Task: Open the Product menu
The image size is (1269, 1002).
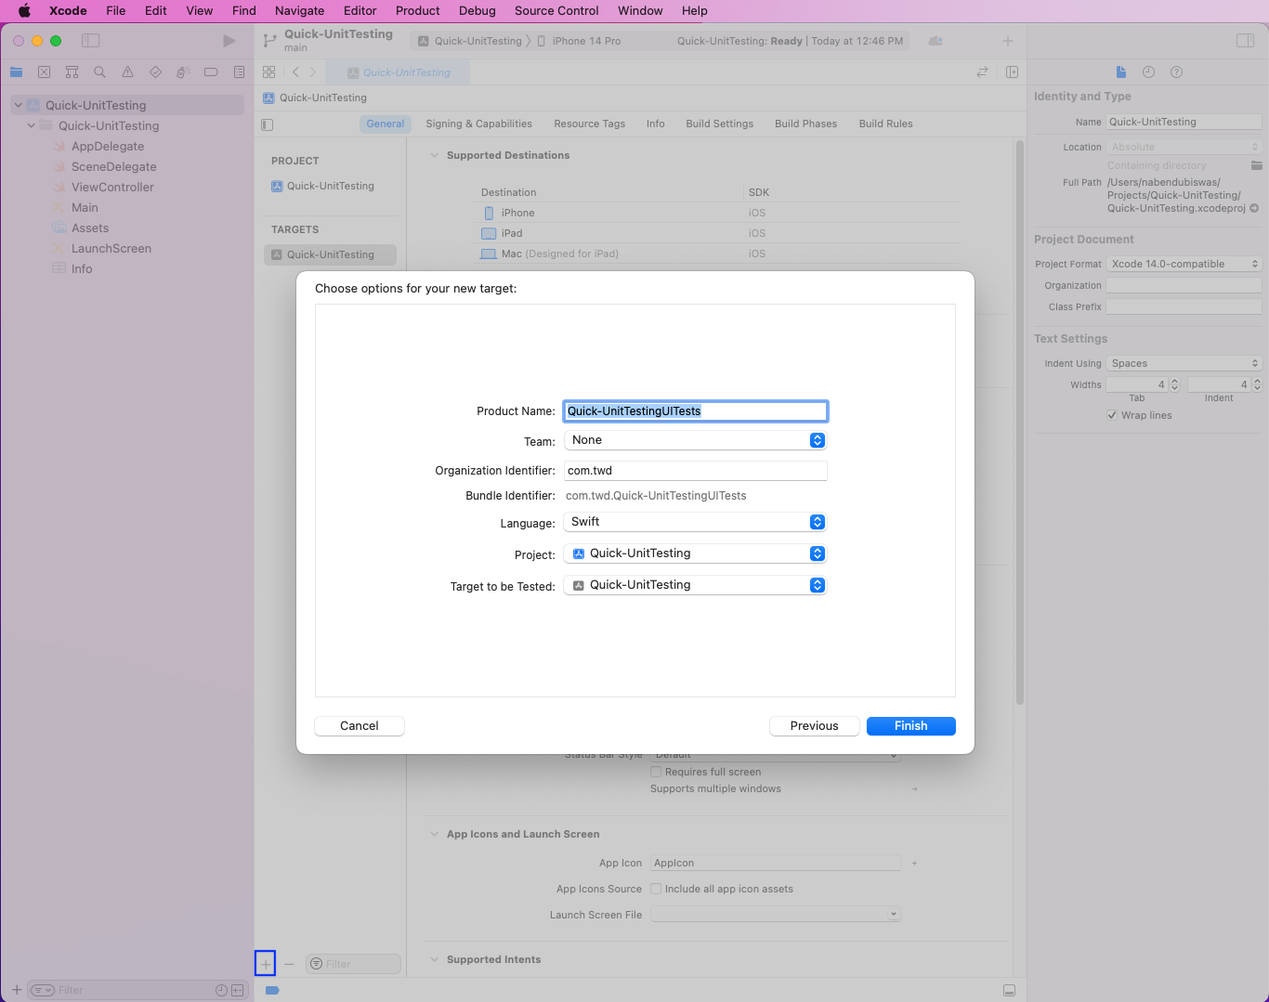Action: (417, 11)
